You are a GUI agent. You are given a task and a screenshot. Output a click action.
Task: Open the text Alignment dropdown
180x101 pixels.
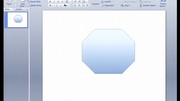[109, 6]
